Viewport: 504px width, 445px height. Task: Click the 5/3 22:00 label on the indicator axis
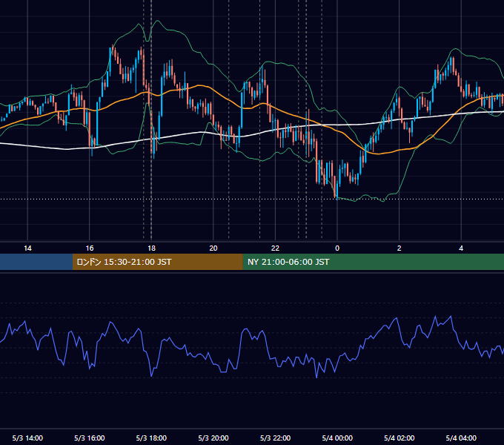(x=275, y=438)
